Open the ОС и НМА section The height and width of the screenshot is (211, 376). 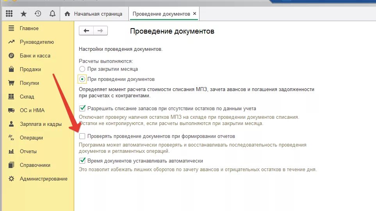[x=32, y=111]
